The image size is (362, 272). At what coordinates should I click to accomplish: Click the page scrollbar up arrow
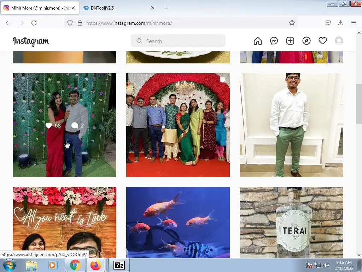coord(359,33)
